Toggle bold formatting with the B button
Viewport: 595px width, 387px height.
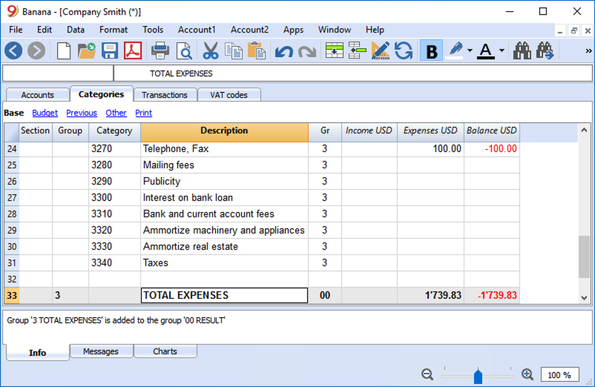[431, 51]
